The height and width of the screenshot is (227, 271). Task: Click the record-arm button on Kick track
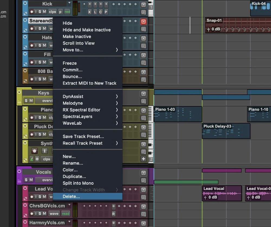(32, 12)
